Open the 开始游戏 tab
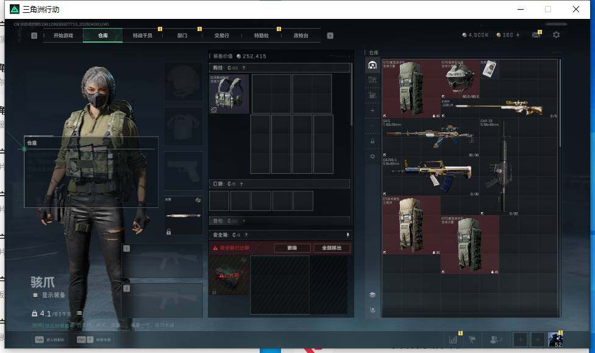The width and height of the screenshot is (595, 353). pyautogui.click(x=63, y=36)
